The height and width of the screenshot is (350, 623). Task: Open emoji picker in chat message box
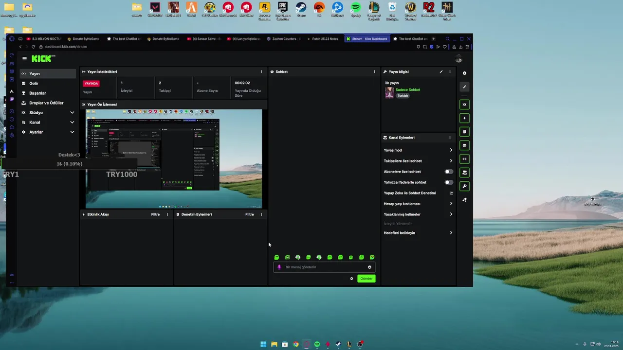click(x=369, y=267)
